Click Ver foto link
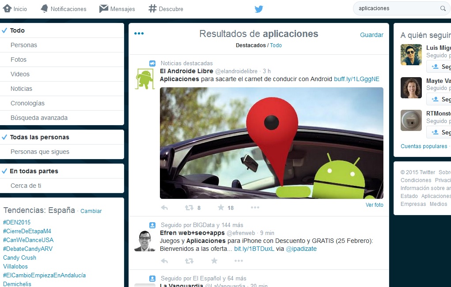Viewport: 451px width, 287px height. [x=375, y=205]
